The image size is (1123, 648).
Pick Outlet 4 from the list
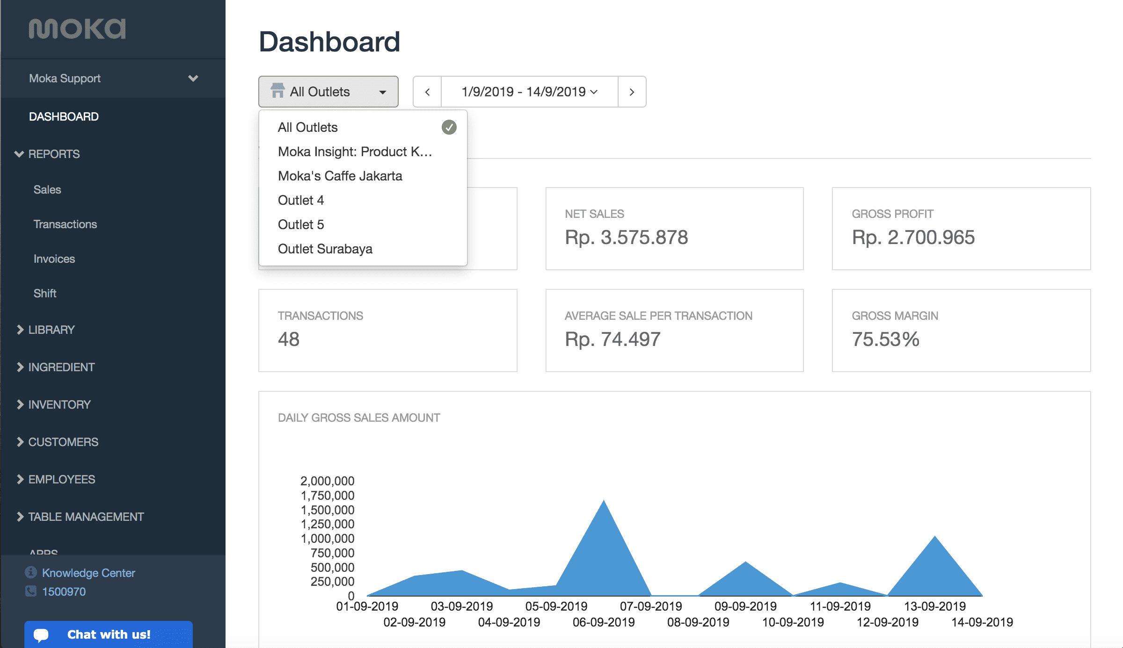(363, 200)
